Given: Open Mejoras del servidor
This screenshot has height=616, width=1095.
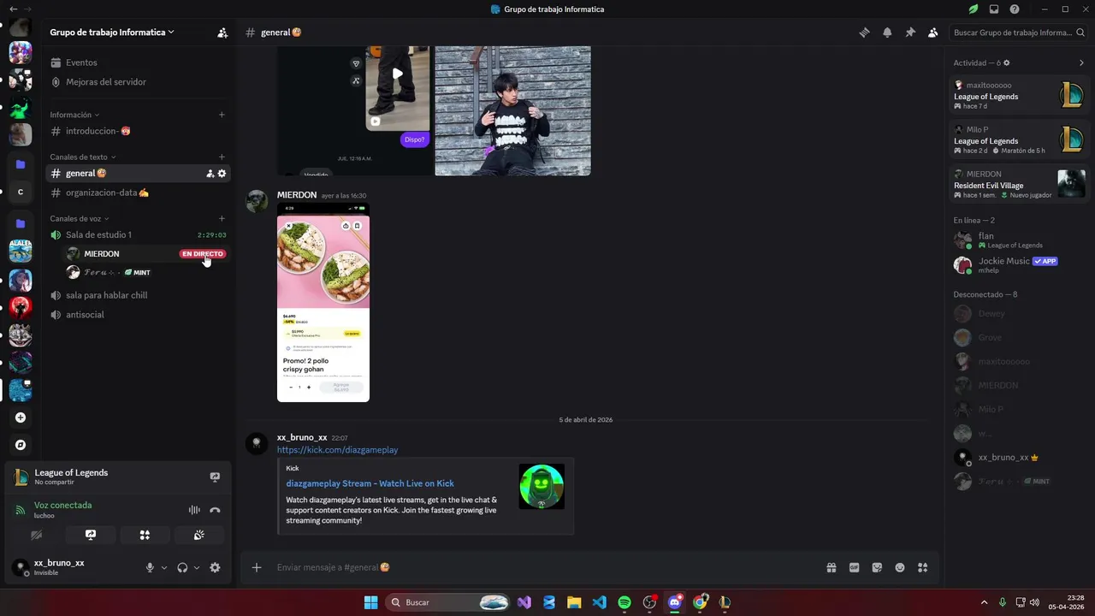Looking at the screenshot, I should pos(138,82).
